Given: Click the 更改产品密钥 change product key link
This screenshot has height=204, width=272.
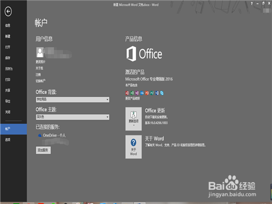Looking at the screenshot, I should click(133, 98).
